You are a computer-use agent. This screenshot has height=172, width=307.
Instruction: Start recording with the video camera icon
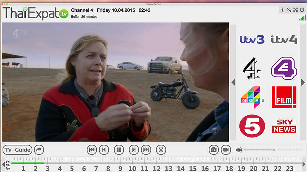click(226, 150)
